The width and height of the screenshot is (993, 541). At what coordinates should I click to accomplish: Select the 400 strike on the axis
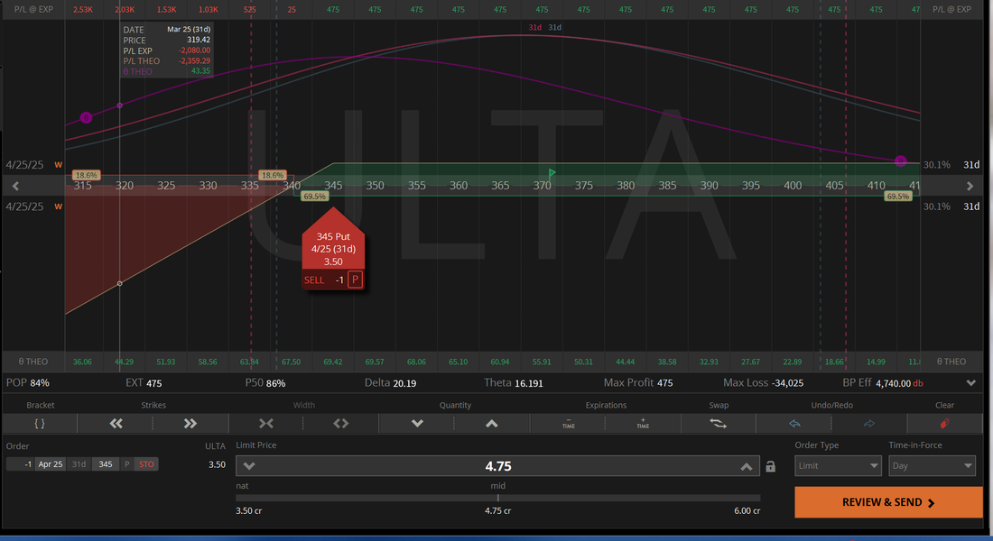point(793,186)
